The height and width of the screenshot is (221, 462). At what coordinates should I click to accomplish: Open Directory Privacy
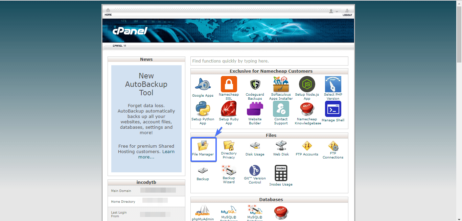(229, 145)
